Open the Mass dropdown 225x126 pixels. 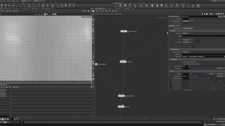(x=188, y=40)
